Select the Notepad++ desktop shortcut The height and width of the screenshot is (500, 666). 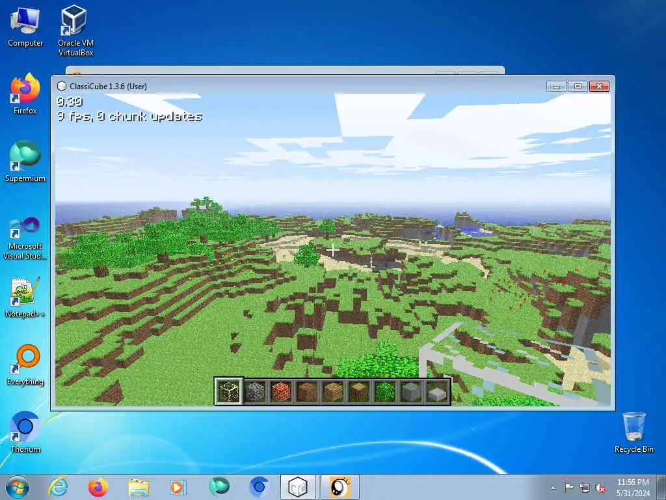pos(25,297)
